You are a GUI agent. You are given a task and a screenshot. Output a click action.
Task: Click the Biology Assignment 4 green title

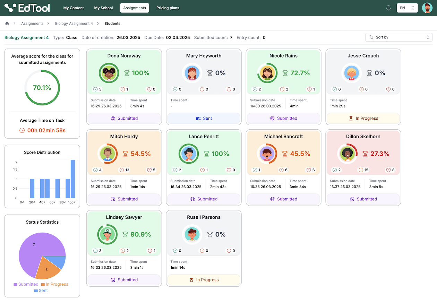[x=27, y=37]
